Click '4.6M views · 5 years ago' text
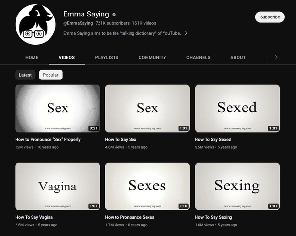The image size is (296, 236). (x=126, y=147)
